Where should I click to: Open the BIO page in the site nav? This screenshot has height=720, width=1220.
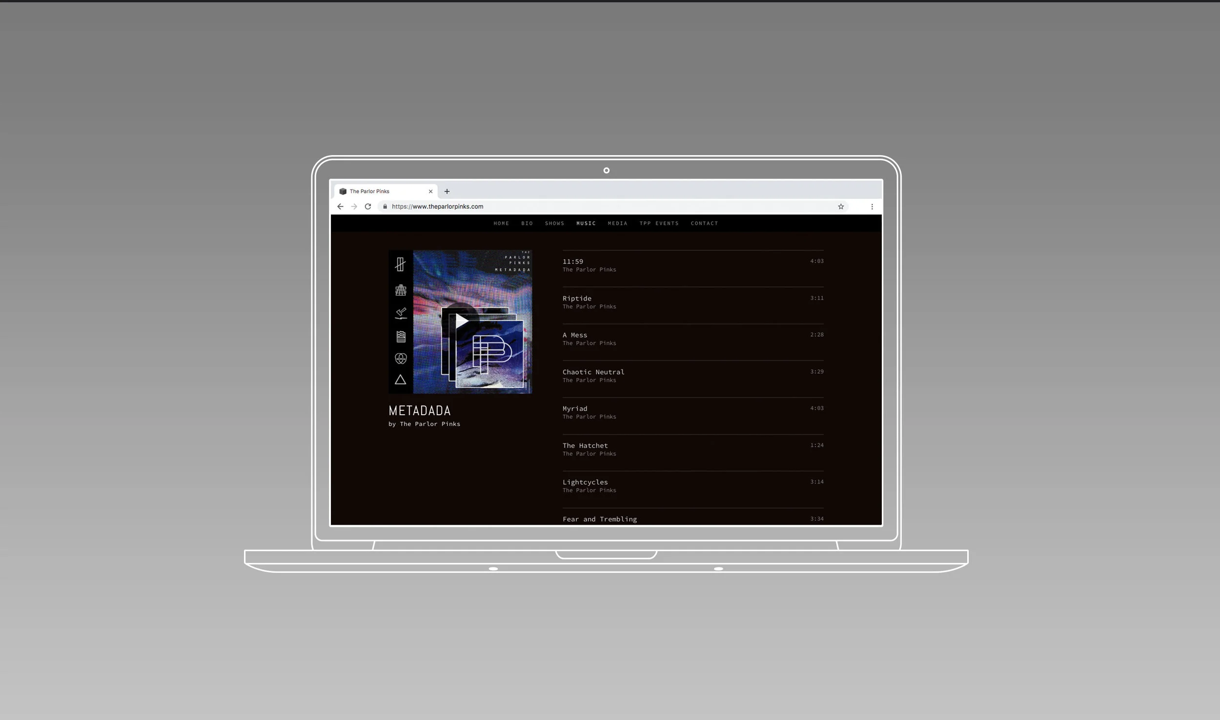[x=527, y=223]
